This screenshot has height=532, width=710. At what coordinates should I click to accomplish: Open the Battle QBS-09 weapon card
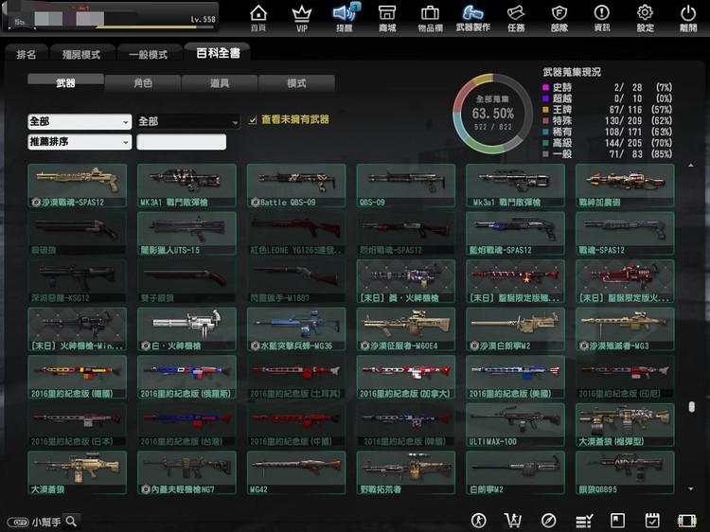tap(296, 186)
